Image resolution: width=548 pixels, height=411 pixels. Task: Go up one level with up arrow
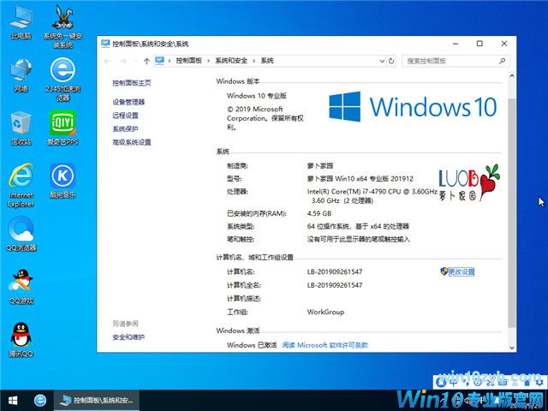146,61
